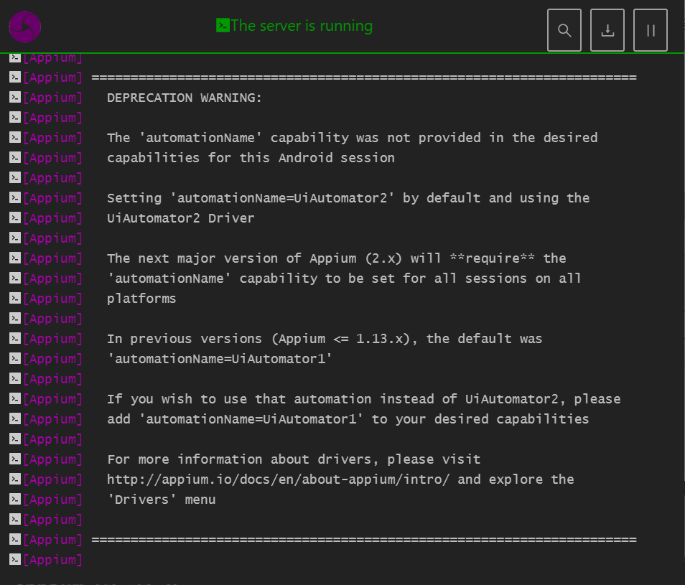Screen dimensions: 685x585
Task: Click terminal icon on 'In previous versions' line
Action: pos(15,338)
